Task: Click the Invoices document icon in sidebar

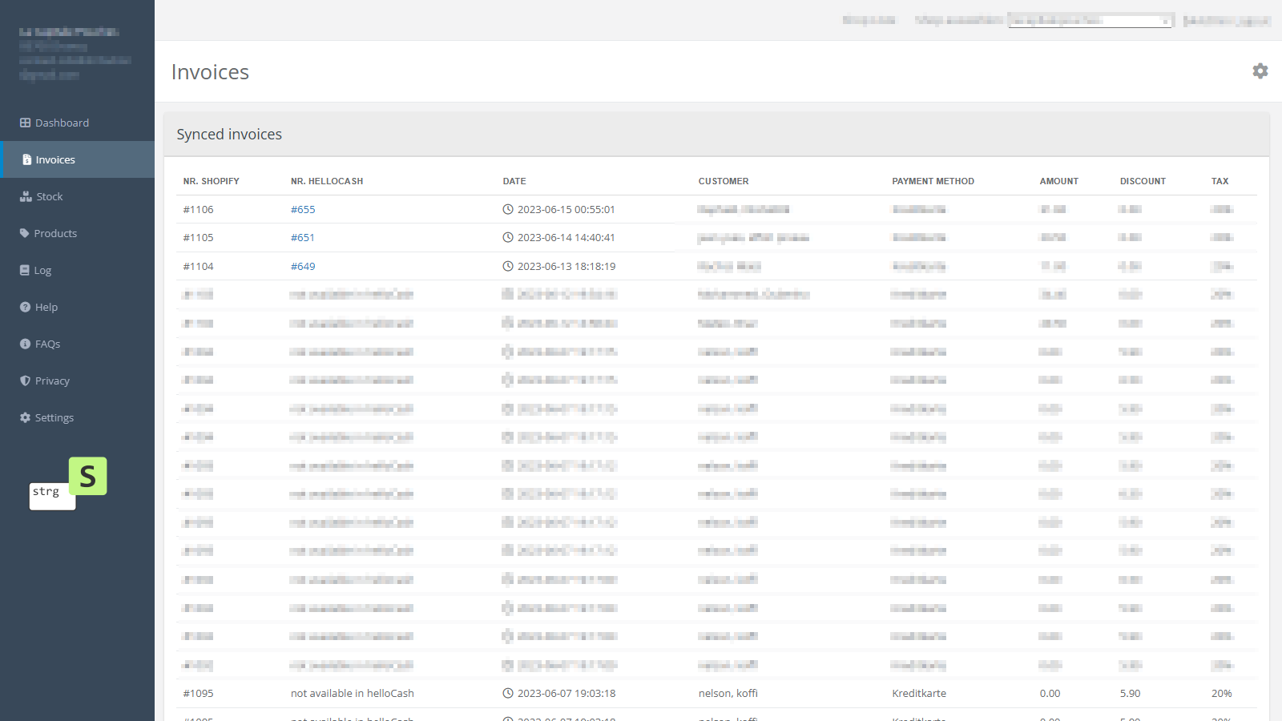Action: (x=26, y=159)
